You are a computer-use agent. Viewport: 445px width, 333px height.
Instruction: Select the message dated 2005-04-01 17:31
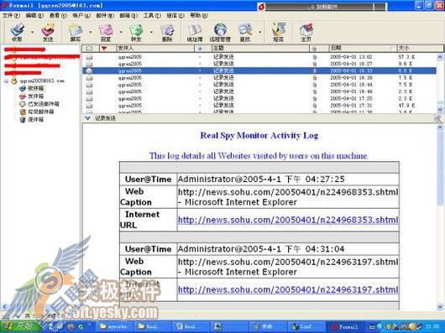coord(259,106)
